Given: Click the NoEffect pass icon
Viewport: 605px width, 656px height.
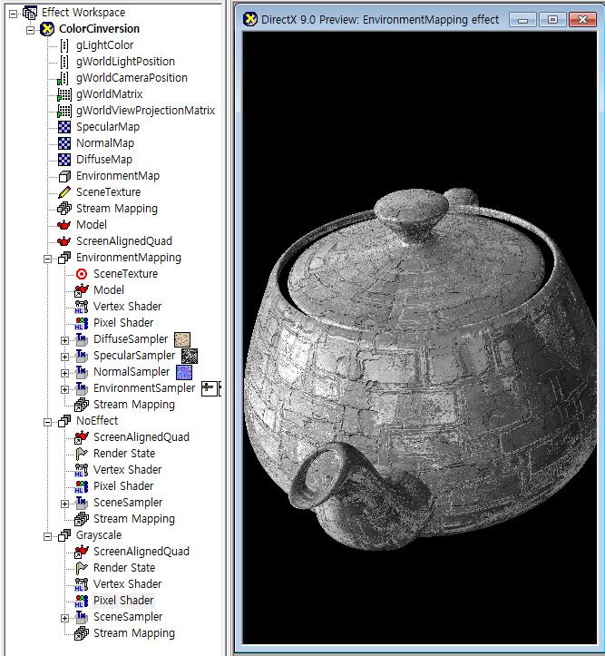Looking at the screenshot, I should (x=64, y=421).
